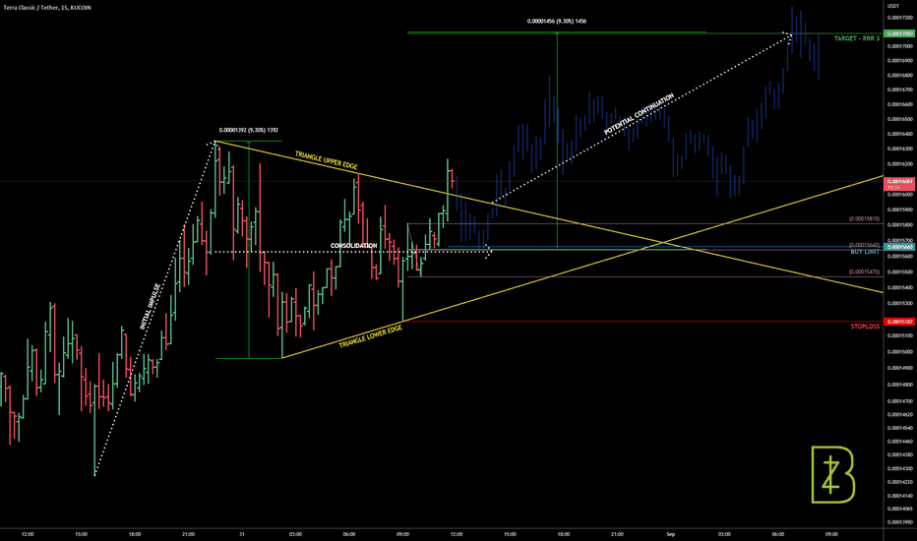This screenshot has width=917, height=541.
Task: Select the (0.00015470) level label
Action: point(865,271)
